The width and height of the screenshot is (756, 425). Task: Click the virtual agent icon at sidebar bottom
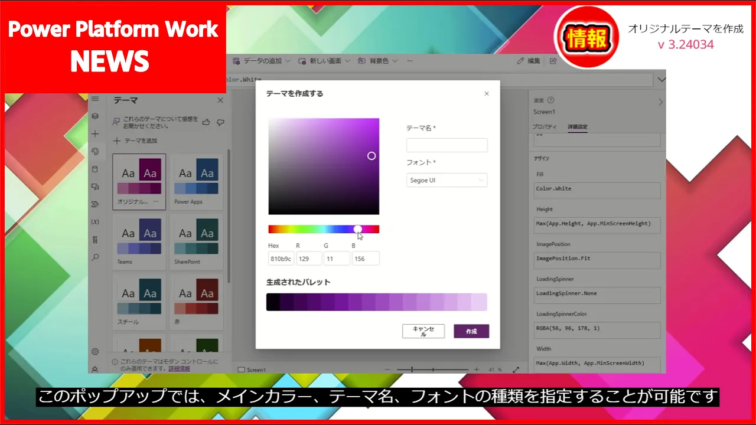[95, 369]
